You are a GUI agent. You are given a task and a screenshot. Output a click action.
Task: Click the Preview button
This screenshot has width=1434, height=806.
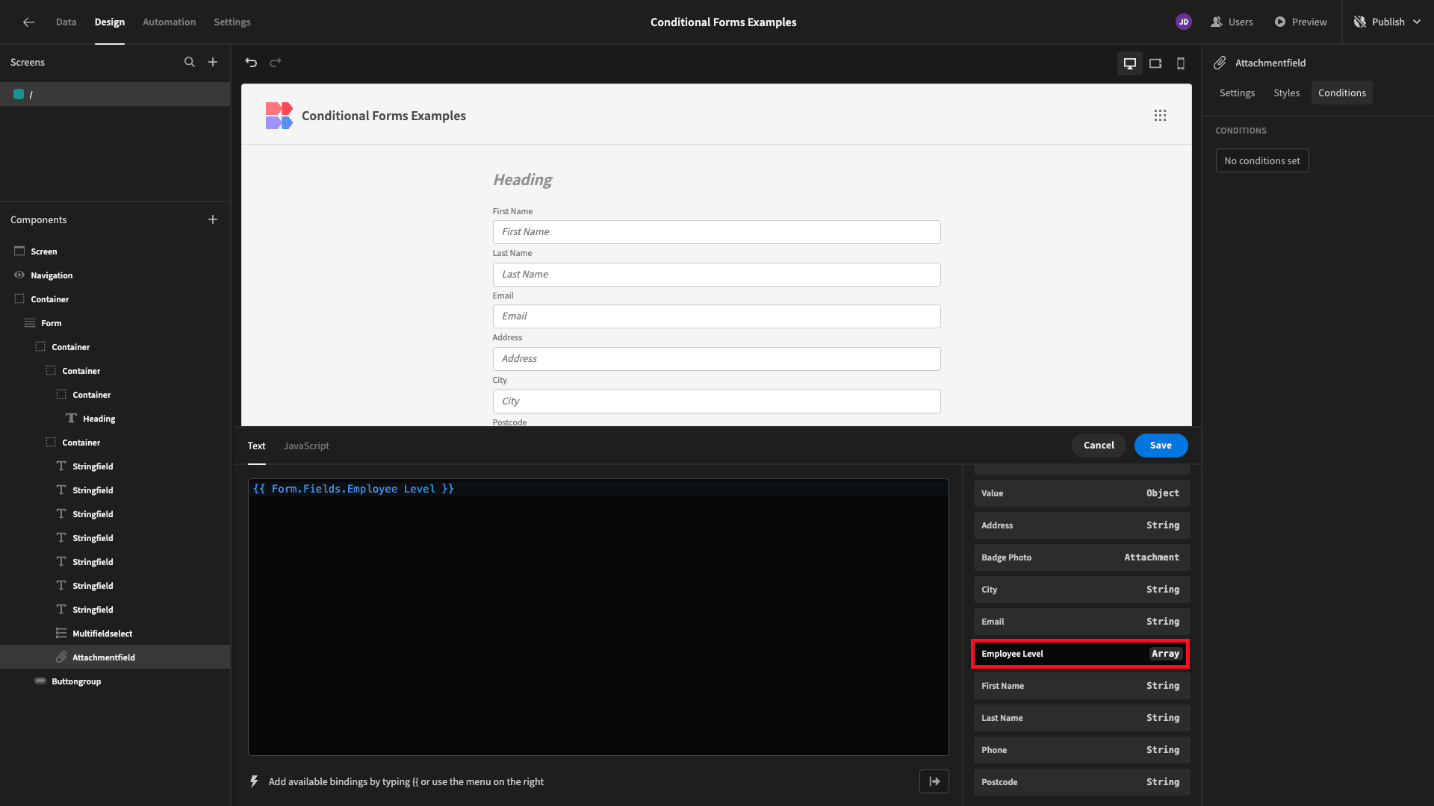pyautogui.click(x=1300, y=22)
